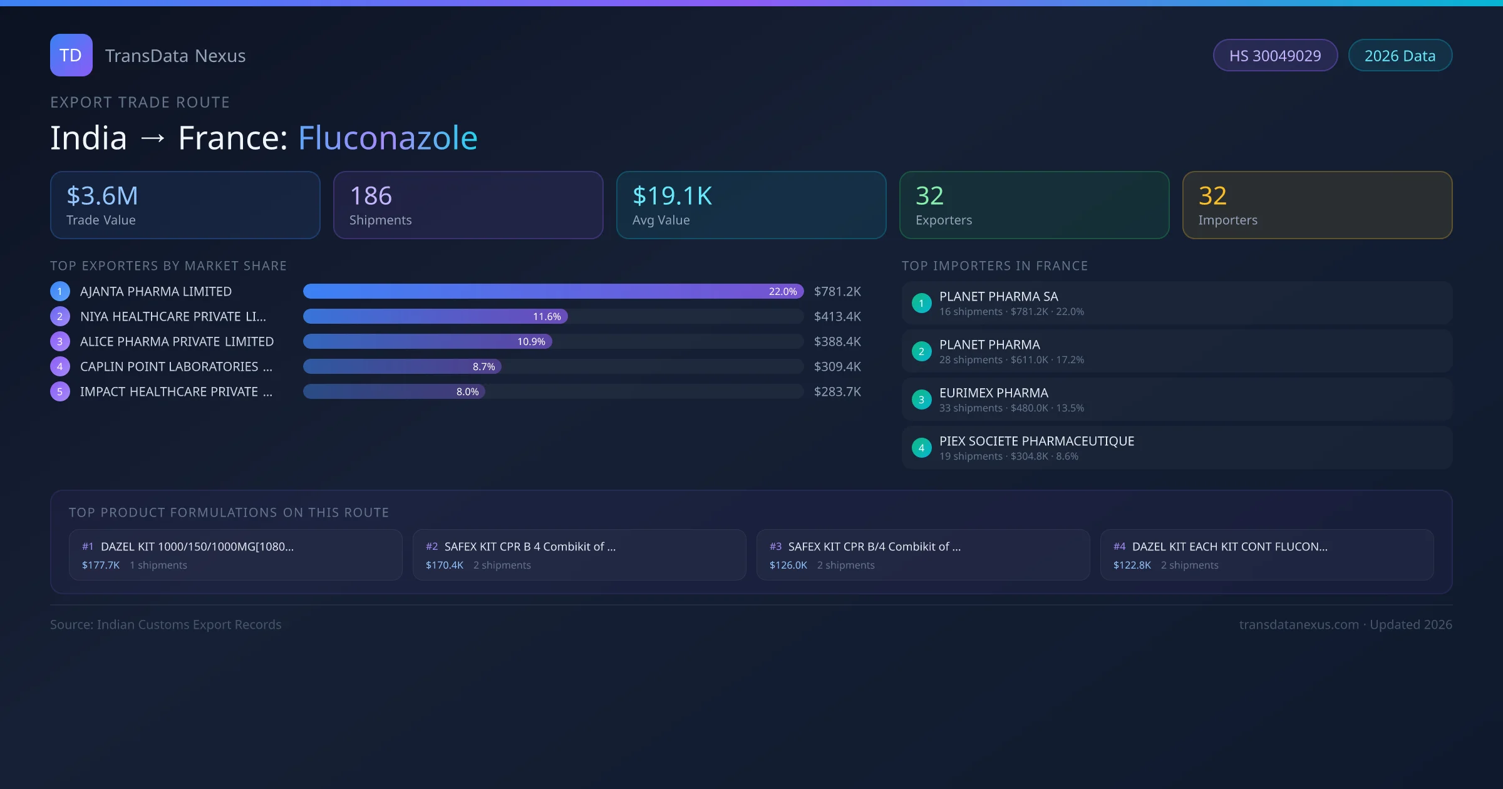Click the $19.1K Avg Value card
1503x789 pixels.
point(751,205)
